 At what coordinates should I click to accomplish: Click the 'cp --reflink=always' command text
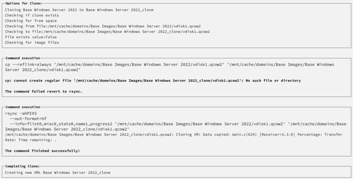169,67
